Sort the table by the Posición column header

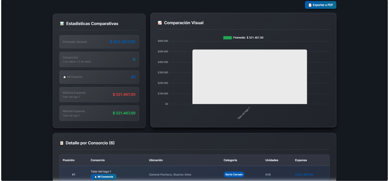pos(69,160)
